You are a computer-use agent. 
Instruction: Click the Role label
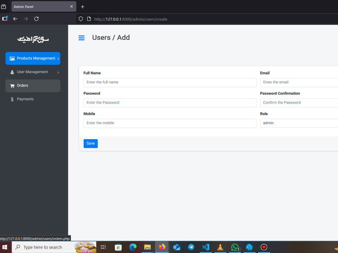pos(264,114)
